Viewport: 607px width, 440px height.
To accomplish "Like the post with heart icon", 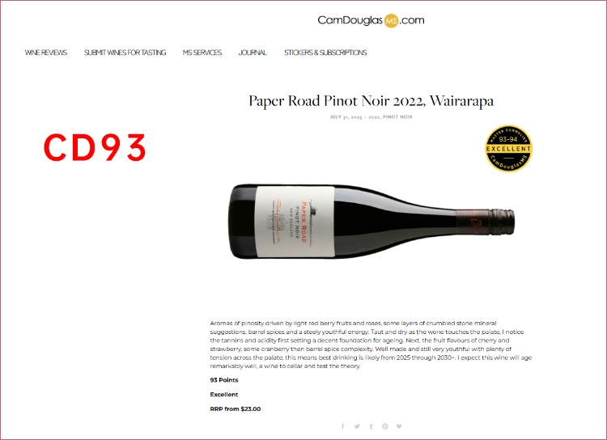I will coord(399,426).
